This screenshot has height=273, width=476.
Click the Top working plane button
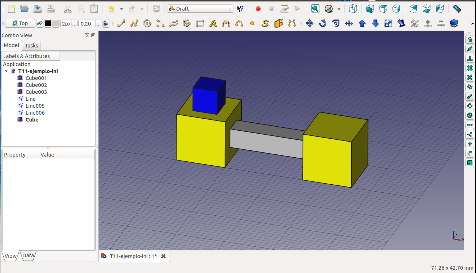point(20,24)
